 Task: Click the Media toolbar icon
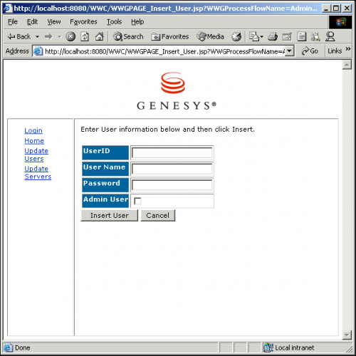[211, 36]
